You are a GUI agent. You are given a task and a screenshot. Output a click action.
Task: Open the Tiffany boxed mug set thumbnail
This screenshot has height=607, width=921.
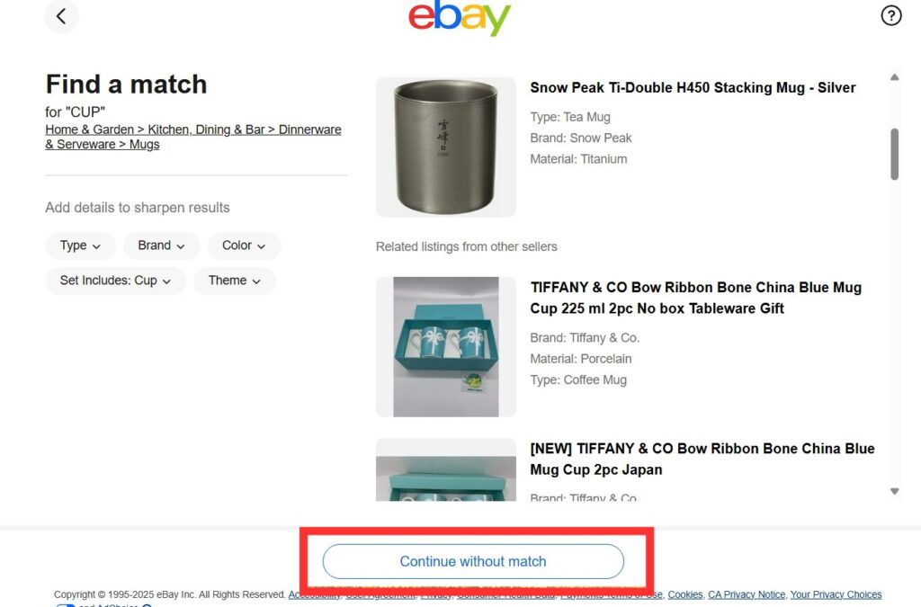click(446, 346)
